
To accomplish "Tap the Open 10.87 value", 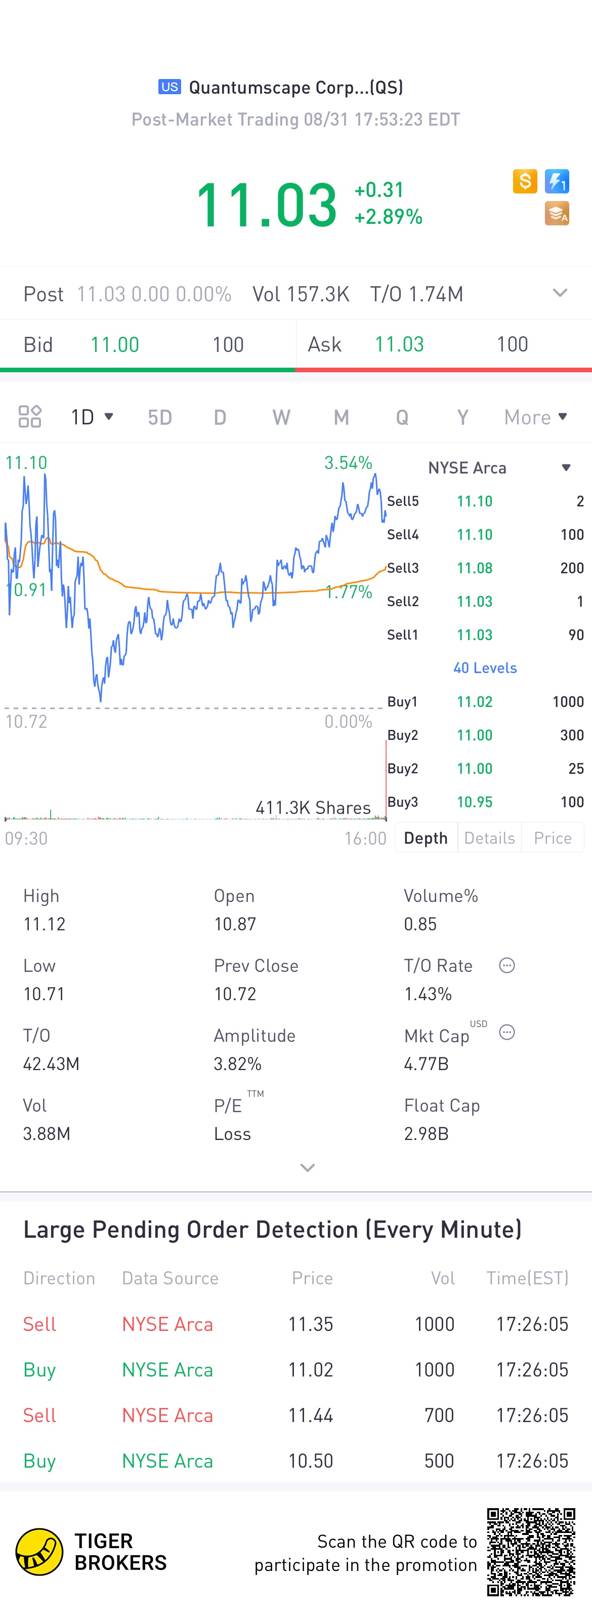I will click(x=235, y=924).
